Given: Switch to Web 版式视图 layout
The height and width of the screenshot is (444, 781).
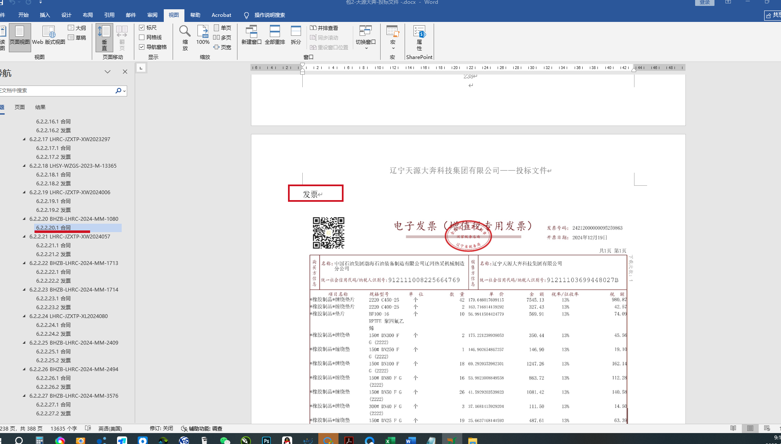Looking at the screenshot, I should tap(48, 35).
